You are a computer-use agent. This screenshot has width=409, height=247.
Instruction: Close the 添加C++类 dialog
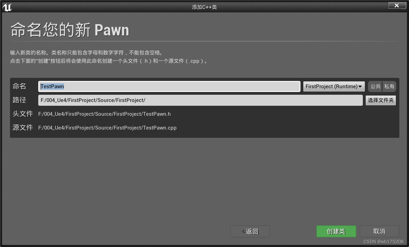397,6
